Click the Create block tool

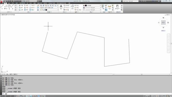point(77,5)
